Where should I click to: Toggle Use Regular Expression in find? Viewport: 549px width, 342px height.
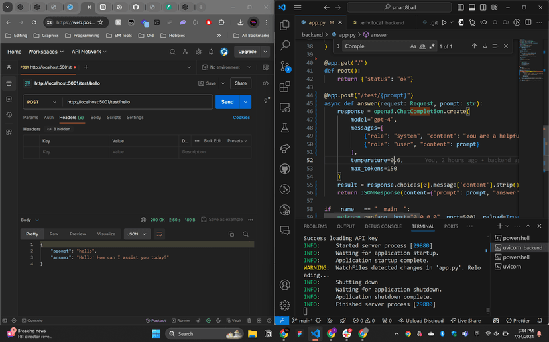433,46
